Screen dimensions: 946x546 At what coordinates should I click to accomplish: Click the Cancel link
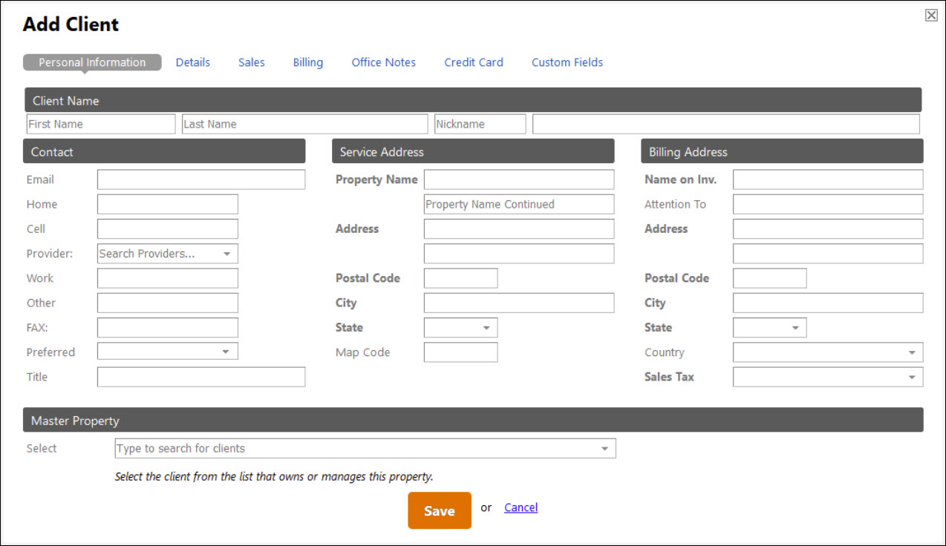tap(521, 507)
